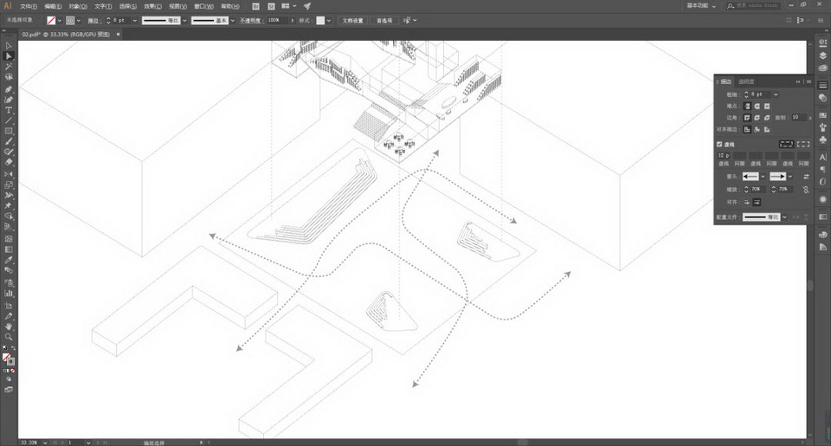Align stroke to center icon

747,129
